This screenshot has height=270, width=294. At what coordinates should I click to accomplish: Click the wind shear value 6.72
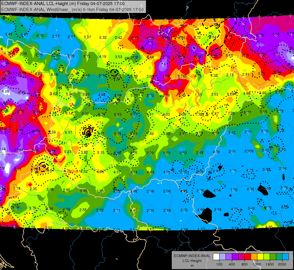click(197, 37)
